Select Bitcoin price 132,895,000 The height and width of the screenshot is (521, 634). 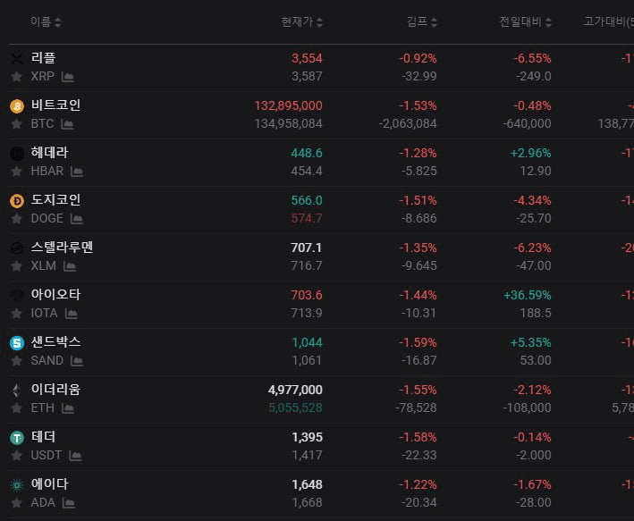[288, 105]
